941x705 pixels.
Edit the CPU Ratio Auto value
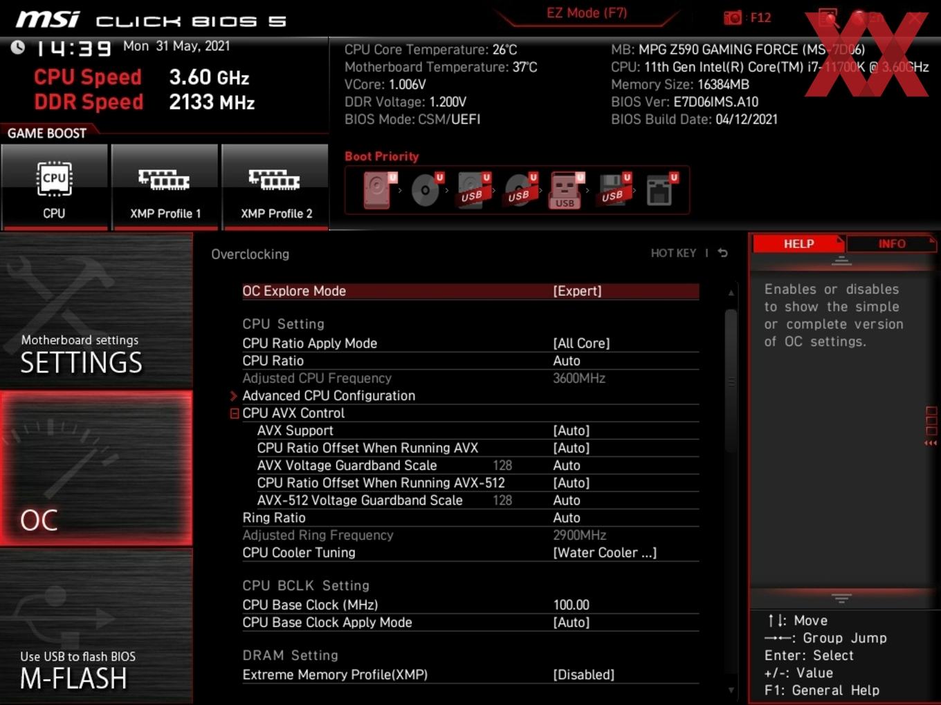pyautogui.click(x=470, y=361)
